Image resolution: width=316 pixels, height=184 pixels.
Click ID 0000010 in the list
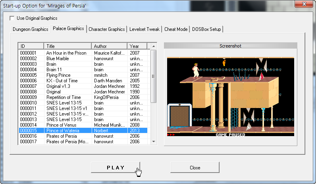coord(29,103)
